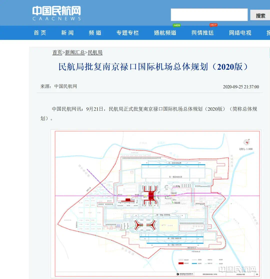The image size is (270, 279).
Task: Open the 专题专栏 navigation item
Action: coord(127,33)
